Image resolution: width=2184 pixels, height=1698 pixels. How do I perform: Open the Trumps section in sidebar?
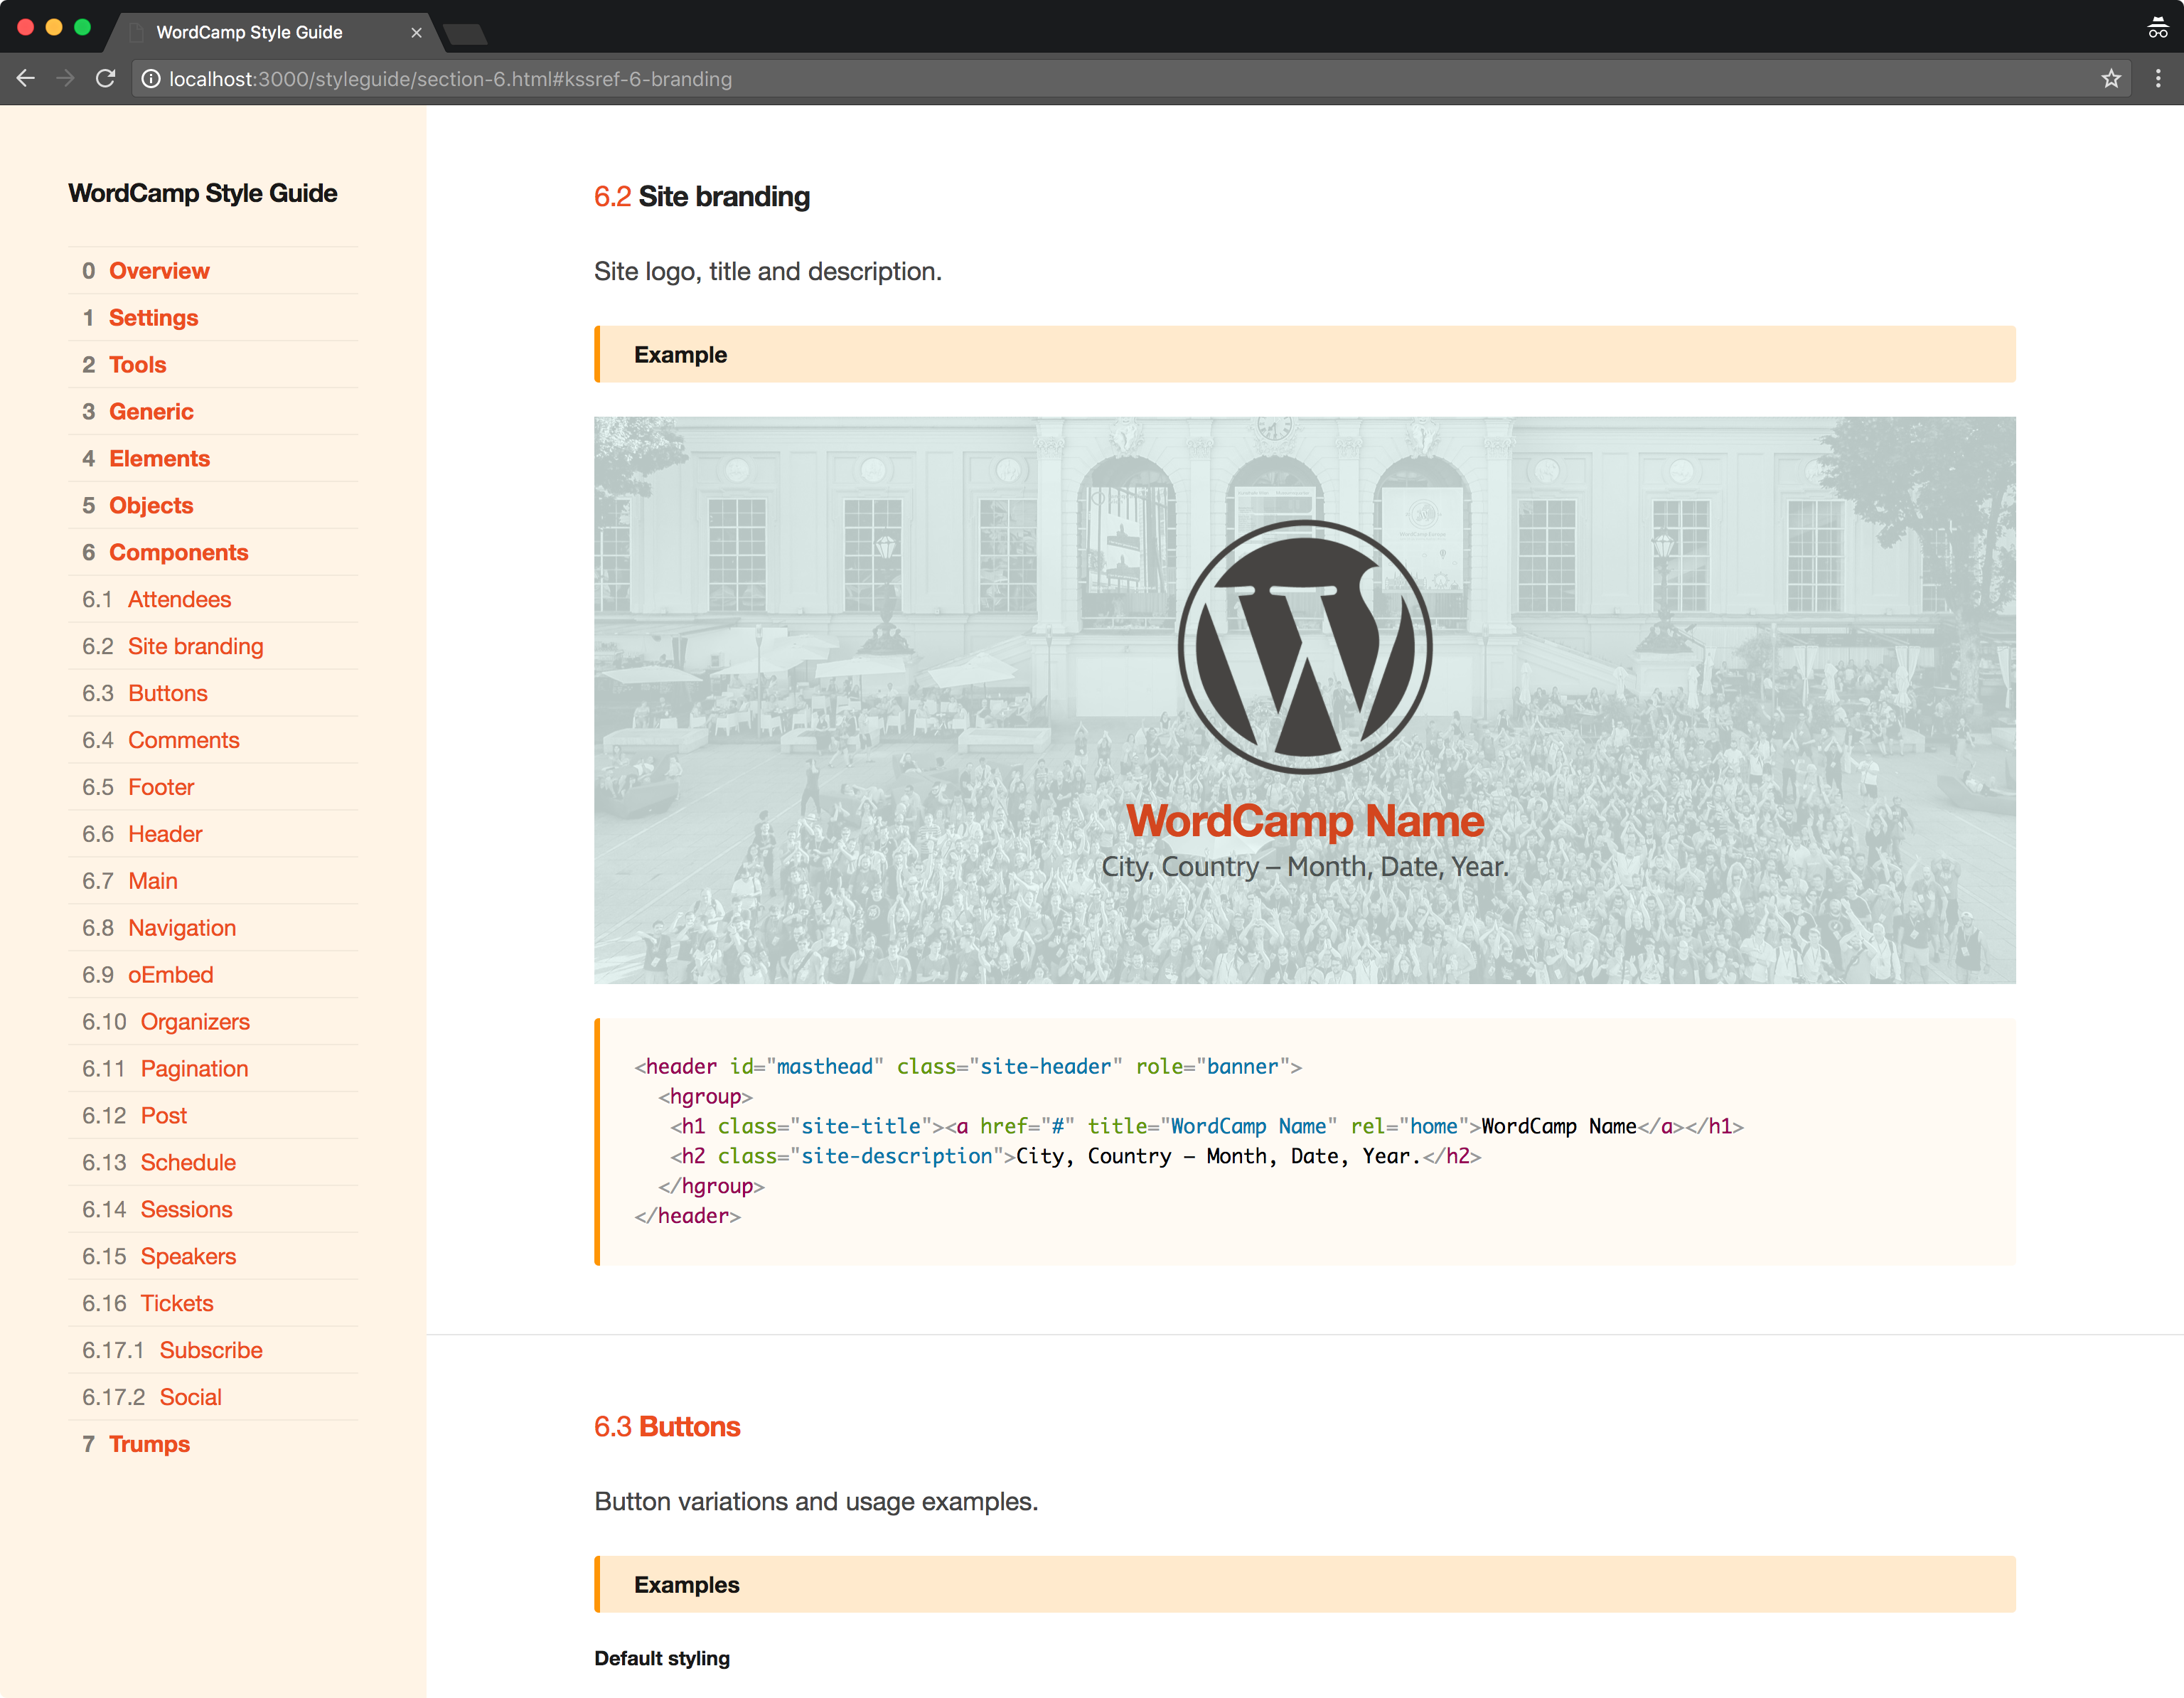tap(149, 1444)
